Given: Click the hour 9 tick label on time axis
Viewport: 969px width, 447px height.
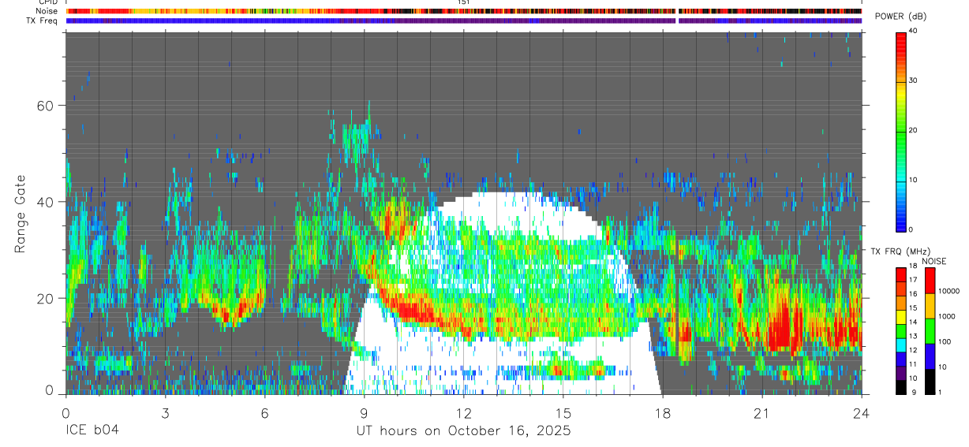Looking at the screenshot, I should (364, 412).
